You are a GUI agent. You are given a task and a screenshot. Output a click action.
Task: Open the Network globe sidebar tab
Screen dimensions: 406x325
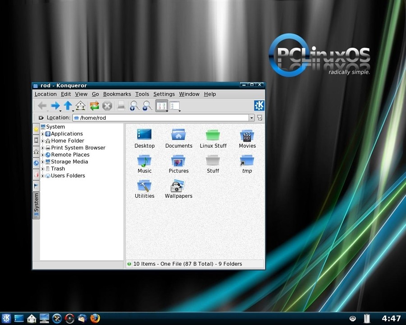click(36, 163)
